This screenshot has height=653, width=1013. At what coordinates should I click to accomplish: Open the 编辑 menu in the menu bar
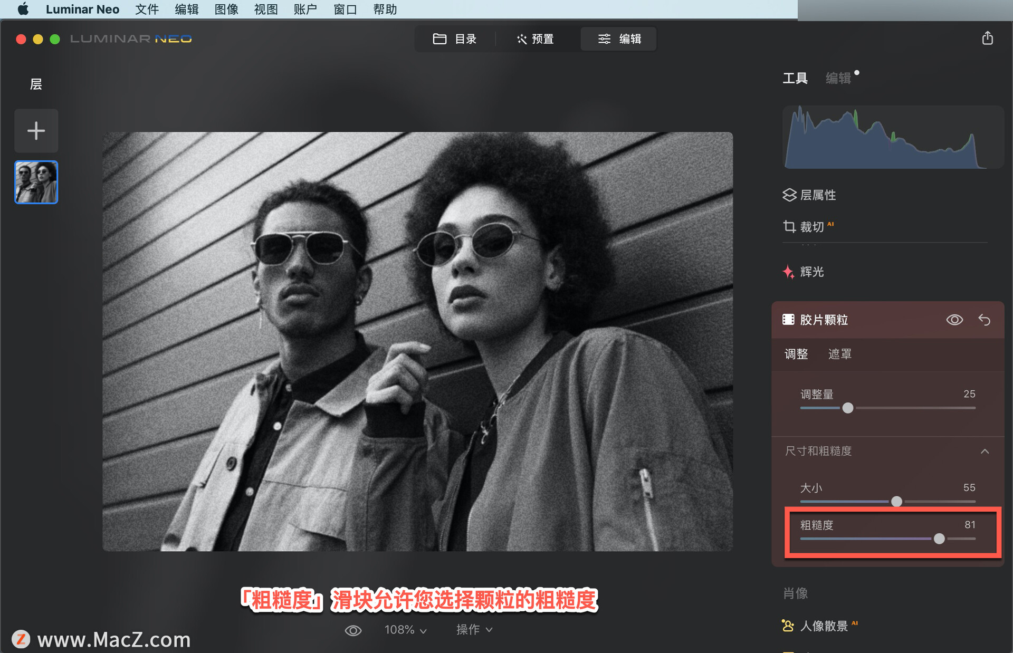click(x=187, y=9)
